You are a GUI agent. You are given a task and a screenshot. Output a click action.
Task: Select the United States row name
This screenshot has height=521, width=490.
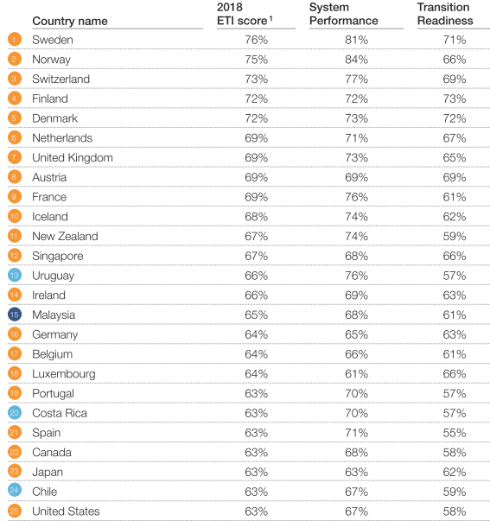(x=66, y=511)
